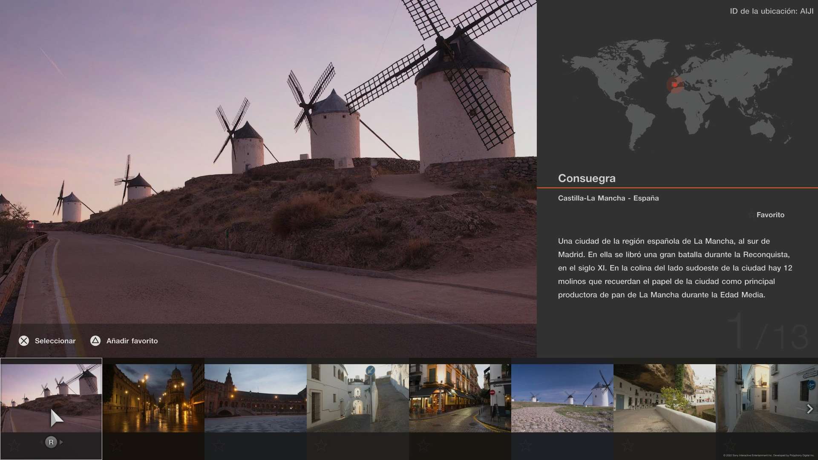Expand more locations with right chevron
The height and width of the screenshot is (460, 818).
[810, 409]
